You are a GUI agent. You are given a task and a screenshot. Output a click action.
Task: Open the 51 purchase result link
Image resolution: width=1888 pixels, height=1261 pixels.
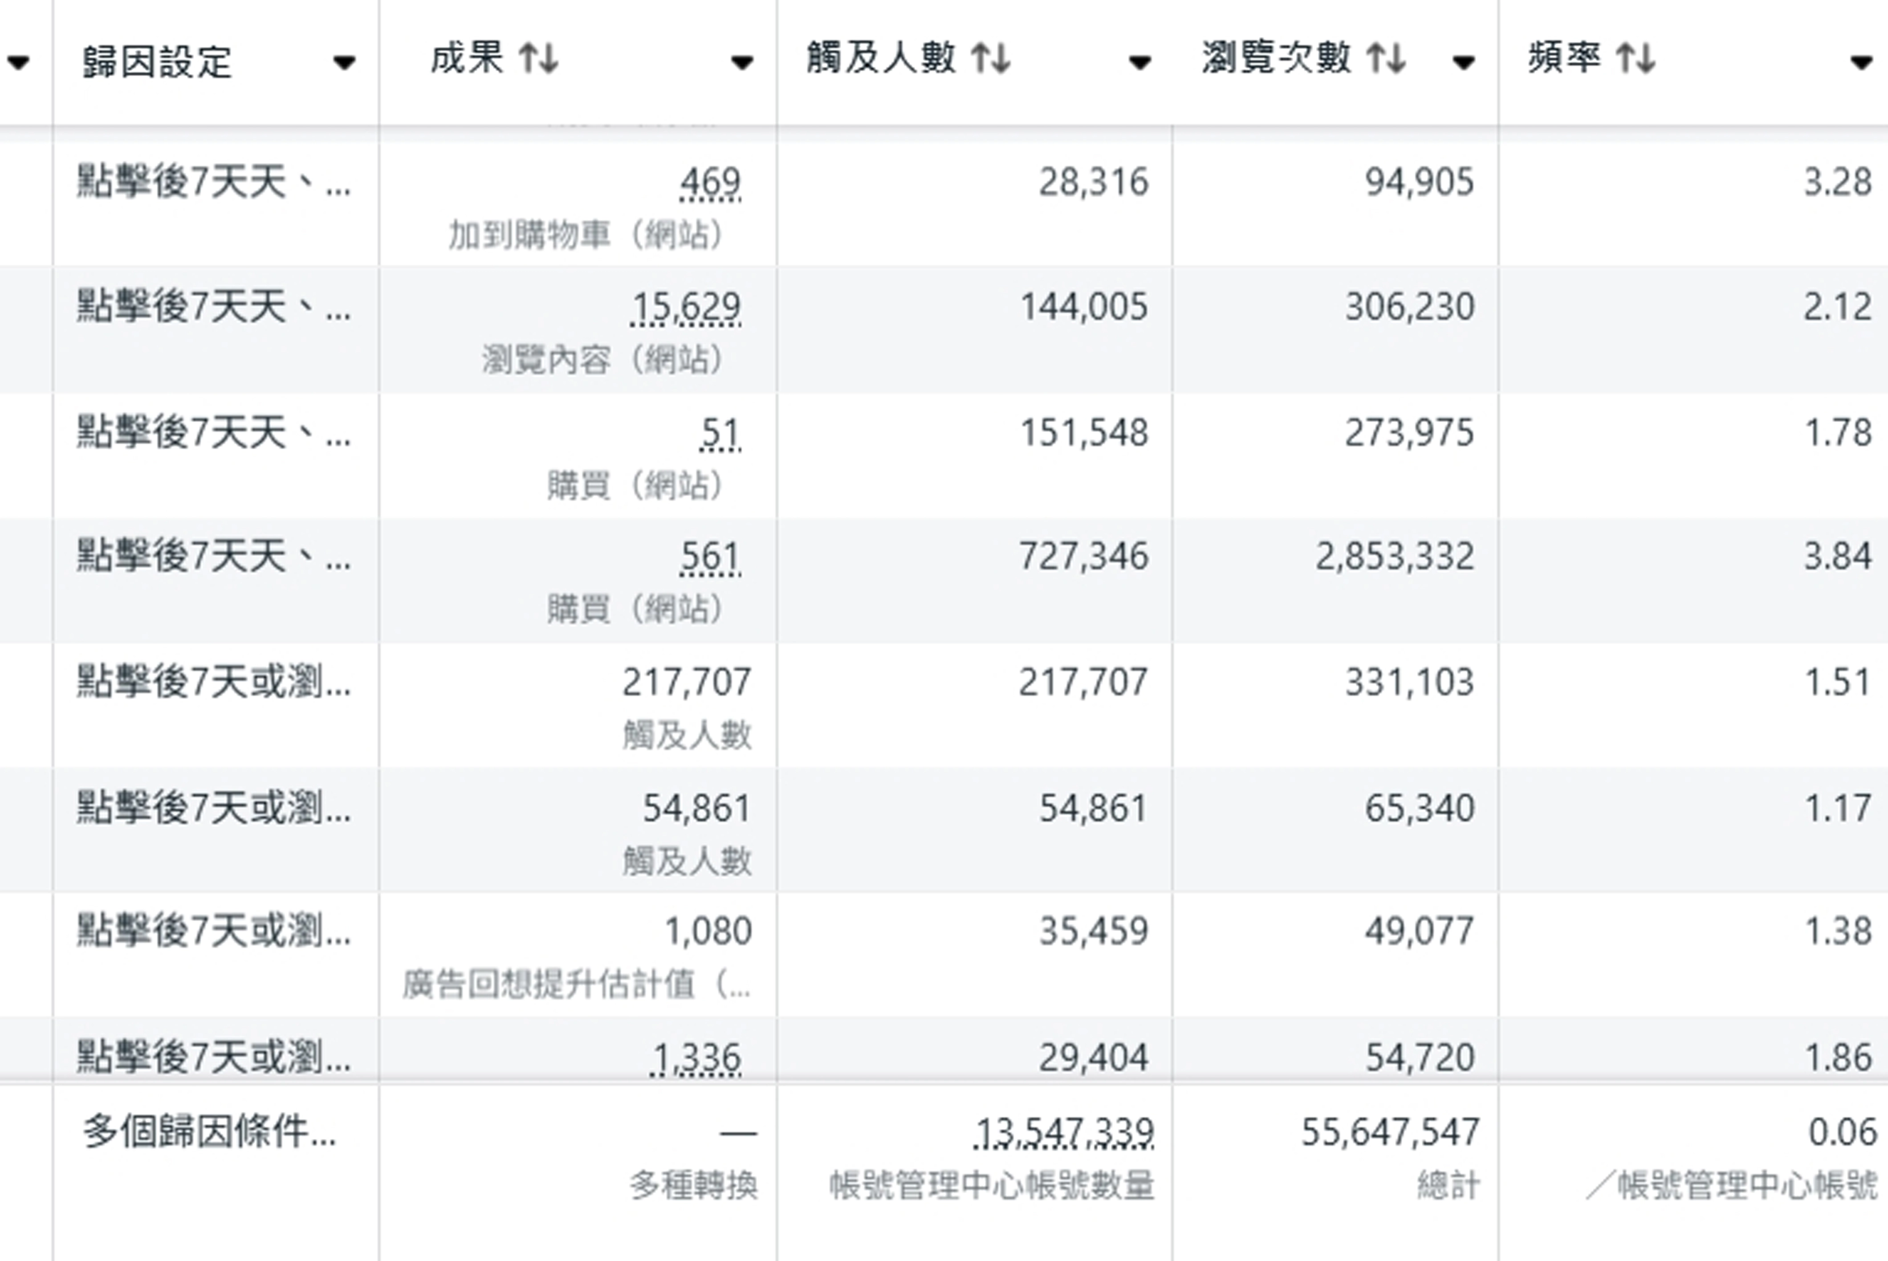click(x=720, y=434)
